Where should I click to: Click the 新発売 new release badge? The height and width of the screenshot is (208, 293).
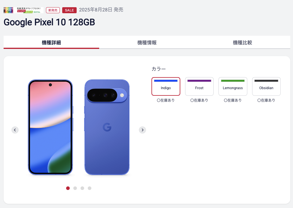coord(53,10)
